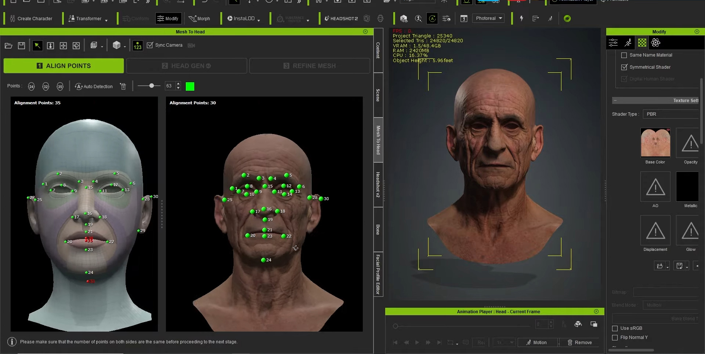Open the checkered Material tab in Modify
Screen dimensions: 705x354
pyautogui.click(x=642, y=43)
